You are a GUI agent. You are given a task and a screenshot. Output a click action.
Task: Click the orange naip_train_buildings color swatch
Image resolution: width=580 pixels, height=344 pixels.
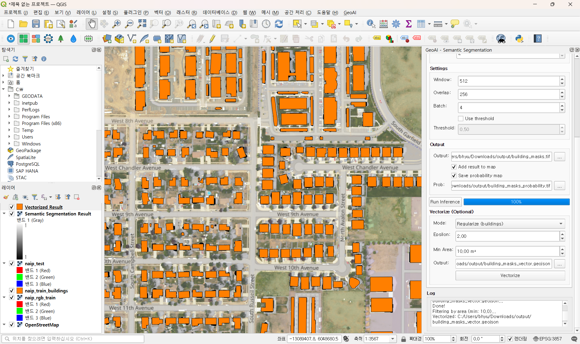coord(20,291)
